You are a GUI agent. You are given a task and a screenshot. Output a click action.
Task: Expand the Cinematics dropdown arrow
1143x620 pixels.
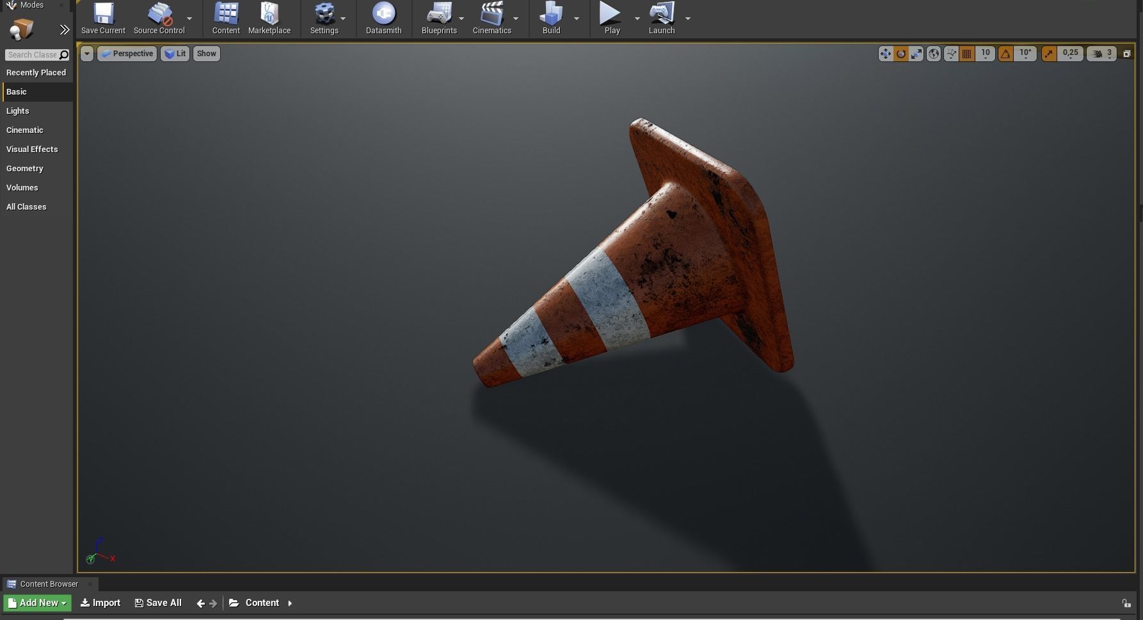(x=516, y=19)
